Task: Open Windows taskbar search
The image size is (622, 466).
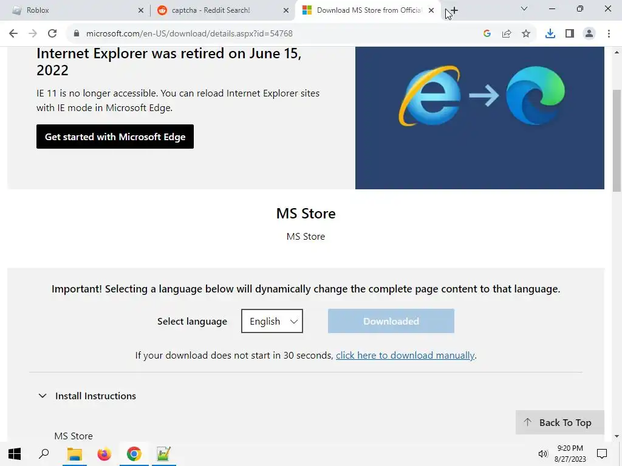Action: point(44,454)
